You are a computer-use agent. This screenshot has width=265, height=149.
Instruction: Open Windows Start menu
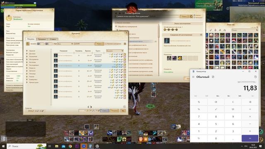(x=3, y=146)
